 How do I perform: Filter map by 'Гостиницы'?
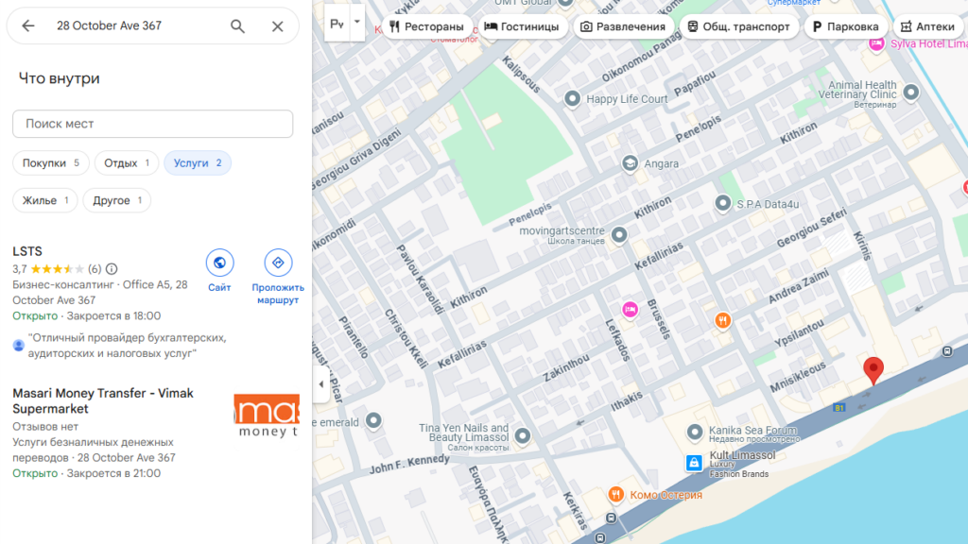522,26
